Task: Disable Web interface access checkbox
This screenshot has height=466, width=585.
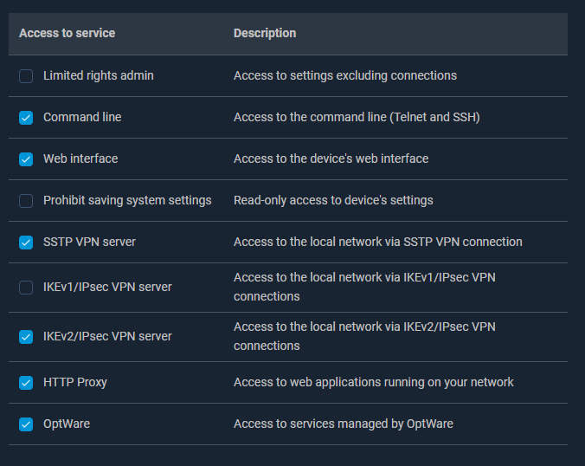Action: point(26,159)
